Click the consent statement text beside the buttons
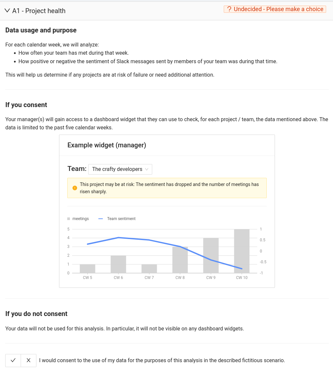The height and width of the screenshot is (372, 333). click(x=162, y=360)
